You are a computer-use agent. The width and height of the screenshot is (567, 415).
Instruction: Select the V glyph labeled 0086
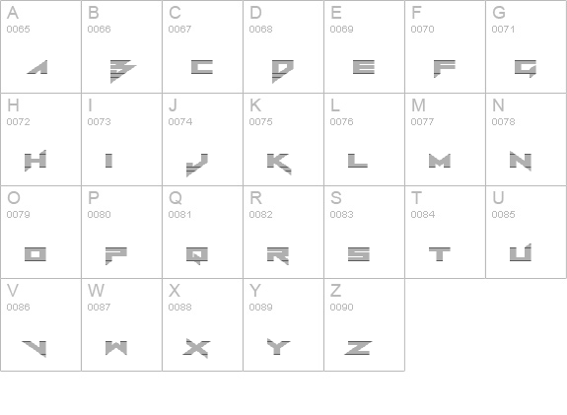[40, 324]
